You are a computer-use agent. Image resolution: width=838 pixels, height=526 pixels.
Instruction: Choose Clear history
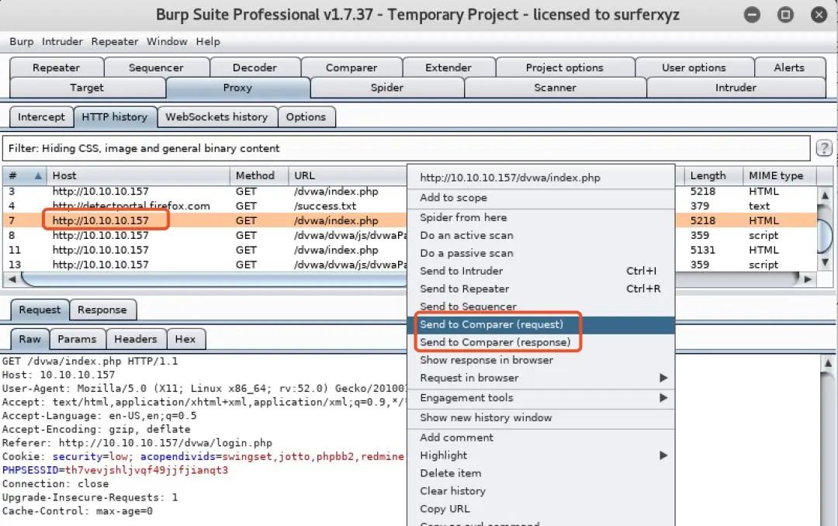(541, 491)
